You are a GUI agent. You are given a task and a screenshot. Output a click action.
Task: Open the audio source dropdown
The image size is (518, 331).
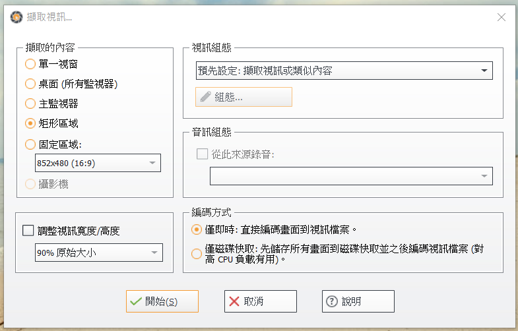[x=351, y=176]
